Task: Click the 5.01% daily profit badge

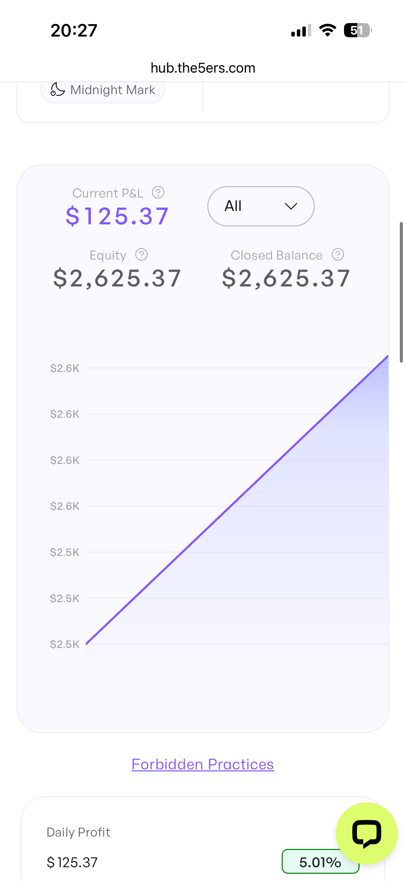Action: point(320,862)
